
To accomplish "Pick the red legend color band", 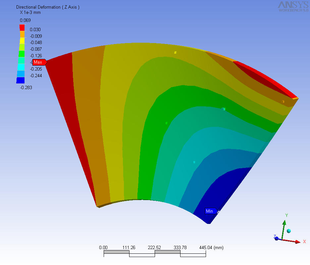I will pyautogui.click(x=22, y=27).
